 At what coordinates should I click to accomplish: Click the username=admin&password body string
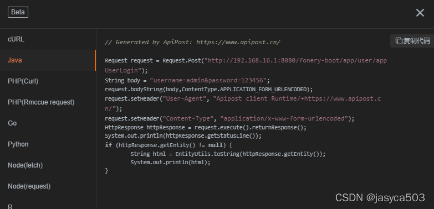[x=208, y=80]
